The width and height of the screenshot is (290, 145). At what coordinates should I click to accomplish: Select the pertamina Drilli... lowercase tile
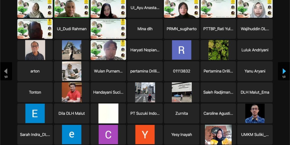145,71
